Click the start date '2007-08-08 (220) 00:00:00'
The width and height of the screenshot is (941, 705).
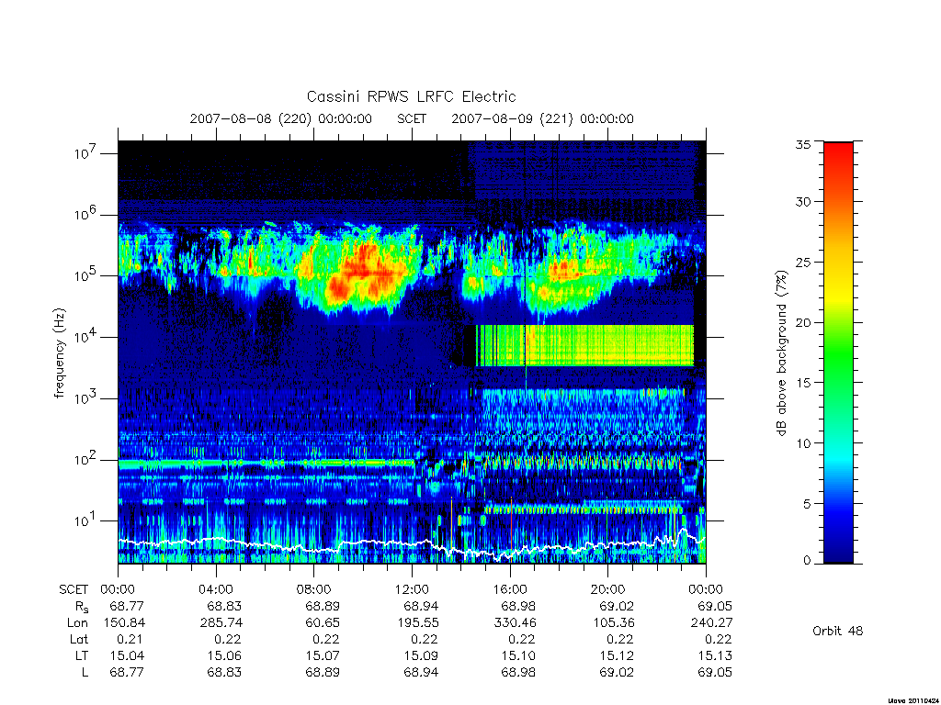pos(281,118)
